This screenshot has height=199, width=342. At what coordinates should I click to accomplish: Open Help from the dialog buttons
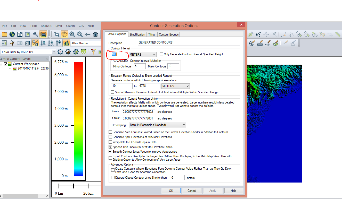[233, 191]
